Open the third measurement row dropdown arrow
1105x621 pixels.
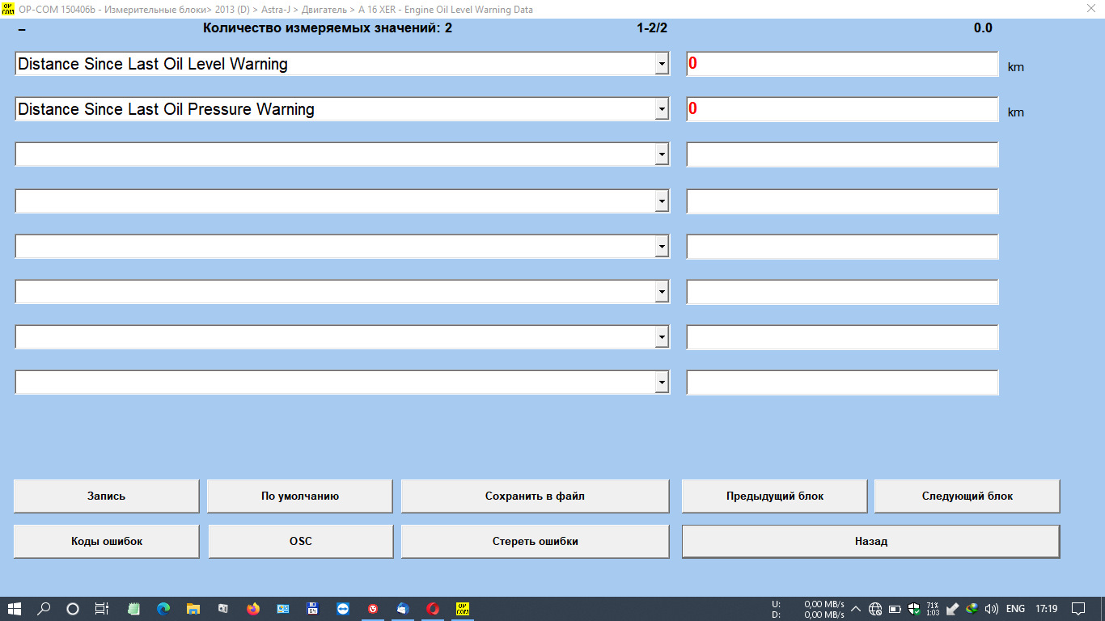point(662,154)
